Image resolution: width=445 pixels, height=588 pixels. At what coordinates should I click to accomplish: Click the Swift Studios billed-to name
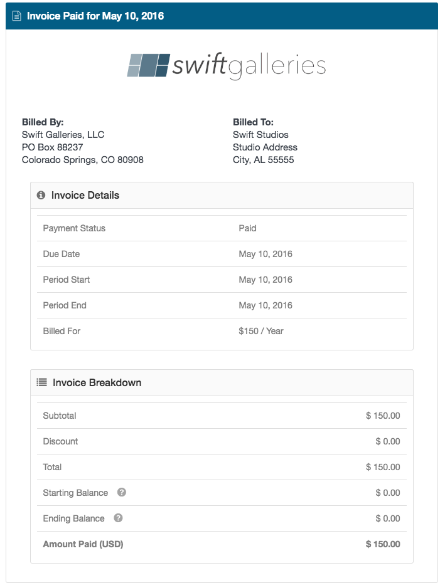click(x=260, y=135)
